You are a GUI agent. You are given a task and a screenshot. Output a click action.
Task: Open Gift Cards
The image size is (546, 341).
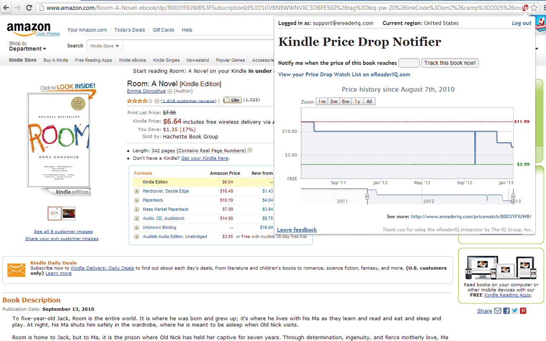(163, 30)
